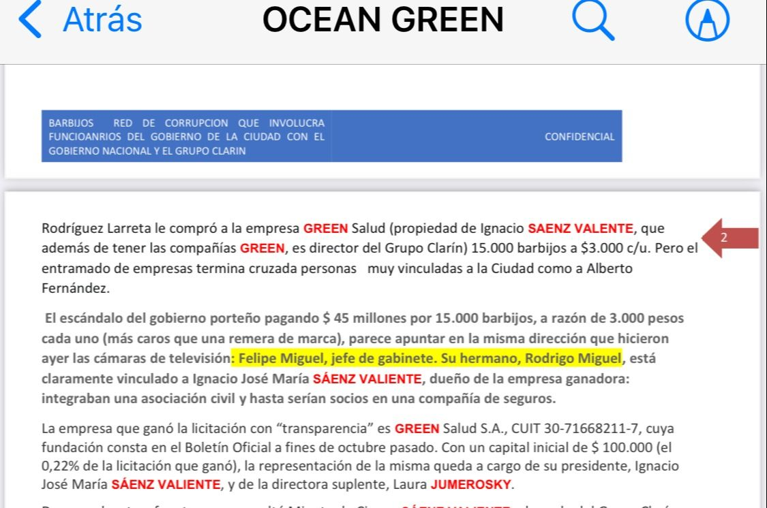Open the markup pen tool
This screenshot has height=508, width=767.
click(x=707, y=20)
